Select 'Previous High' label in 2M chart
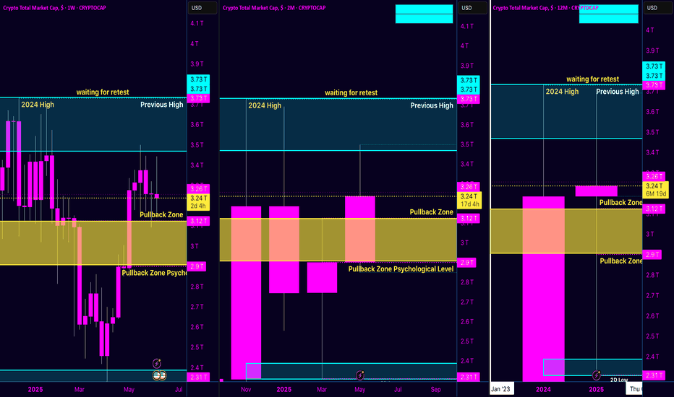 click(x=432, y=105)
